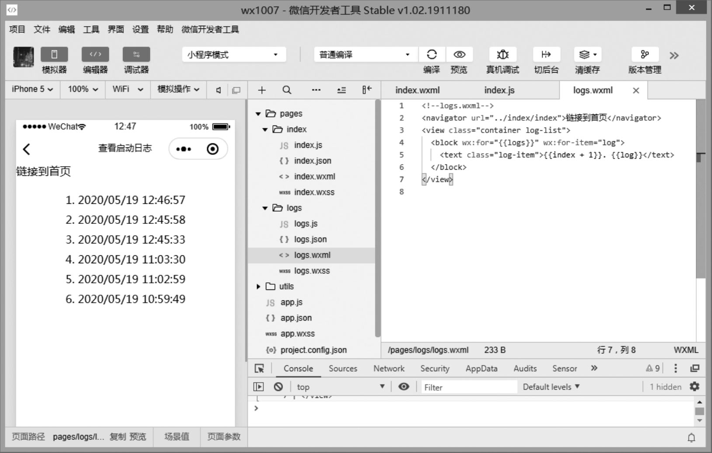This screenshot has width=712, height=453.
Task: Click the 链接到首页 navigator link
Action: tap(43, 171)
